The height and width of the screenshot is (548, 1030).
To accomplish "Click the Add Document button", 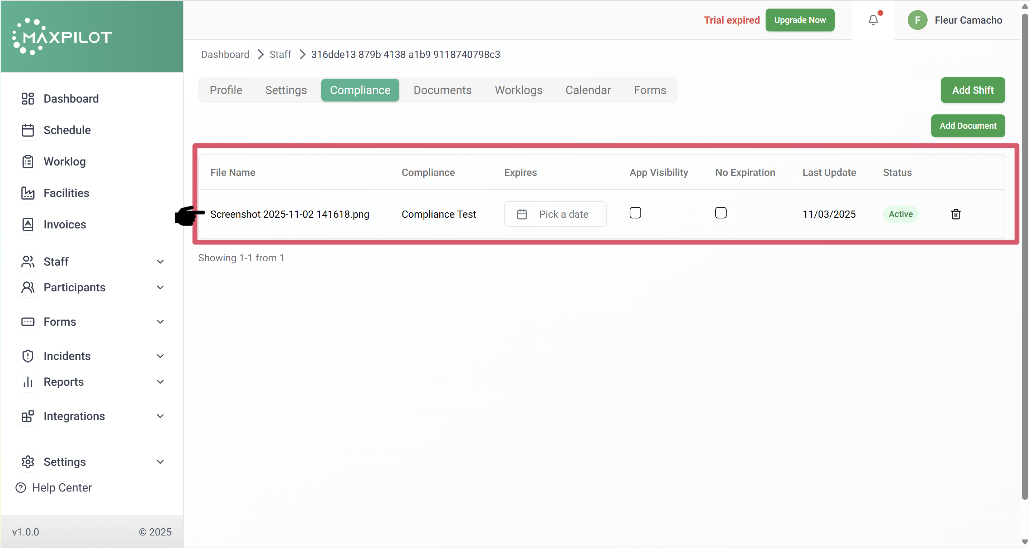I will coord(968,126).
